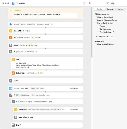127x129 pixels.
Task: Open the 'is less than' condition dropdown
Action: click(x=29, y=52)
